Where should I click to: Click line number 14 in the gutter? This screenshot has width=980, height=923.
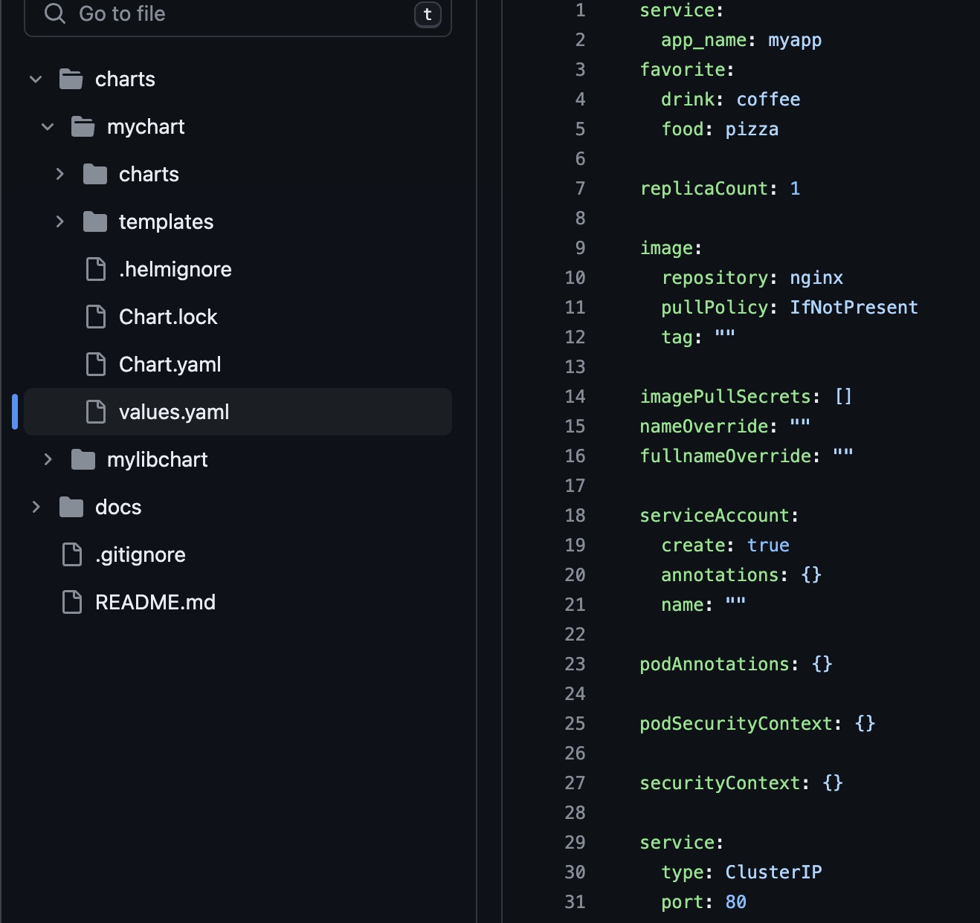576,397
